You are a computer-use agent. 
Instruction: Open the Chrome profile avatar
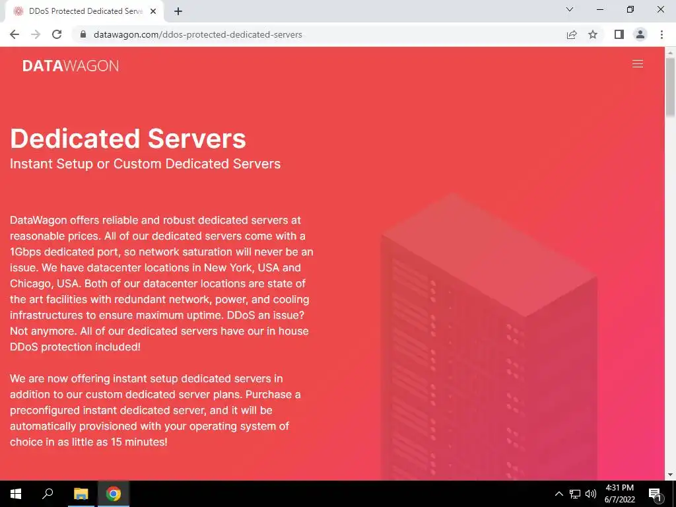(x=640, y=34)
